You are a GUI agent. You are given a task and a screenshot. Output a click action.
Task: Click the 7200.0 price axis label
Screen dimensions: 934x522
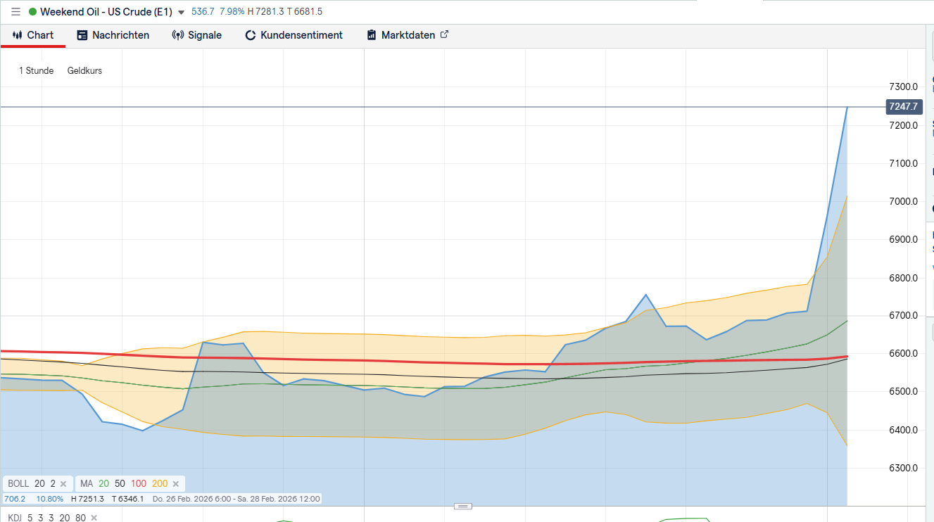point(904,125)
